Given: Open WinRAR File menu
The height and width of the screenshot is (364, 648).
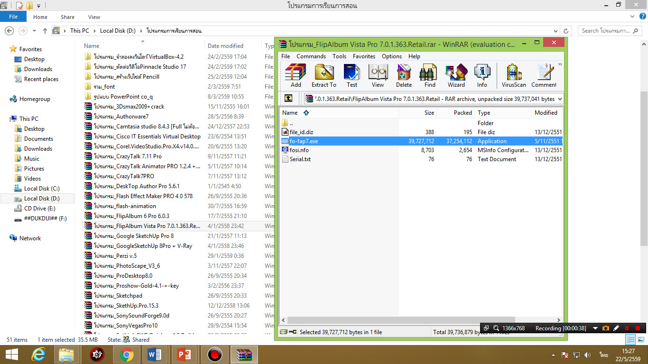Looking at the screenshot, I should tap(286, 56).
